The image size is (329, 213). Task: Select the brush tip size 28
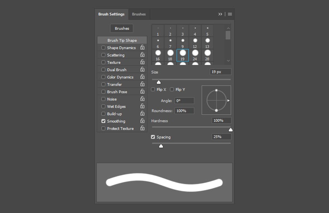click(207, 56)
